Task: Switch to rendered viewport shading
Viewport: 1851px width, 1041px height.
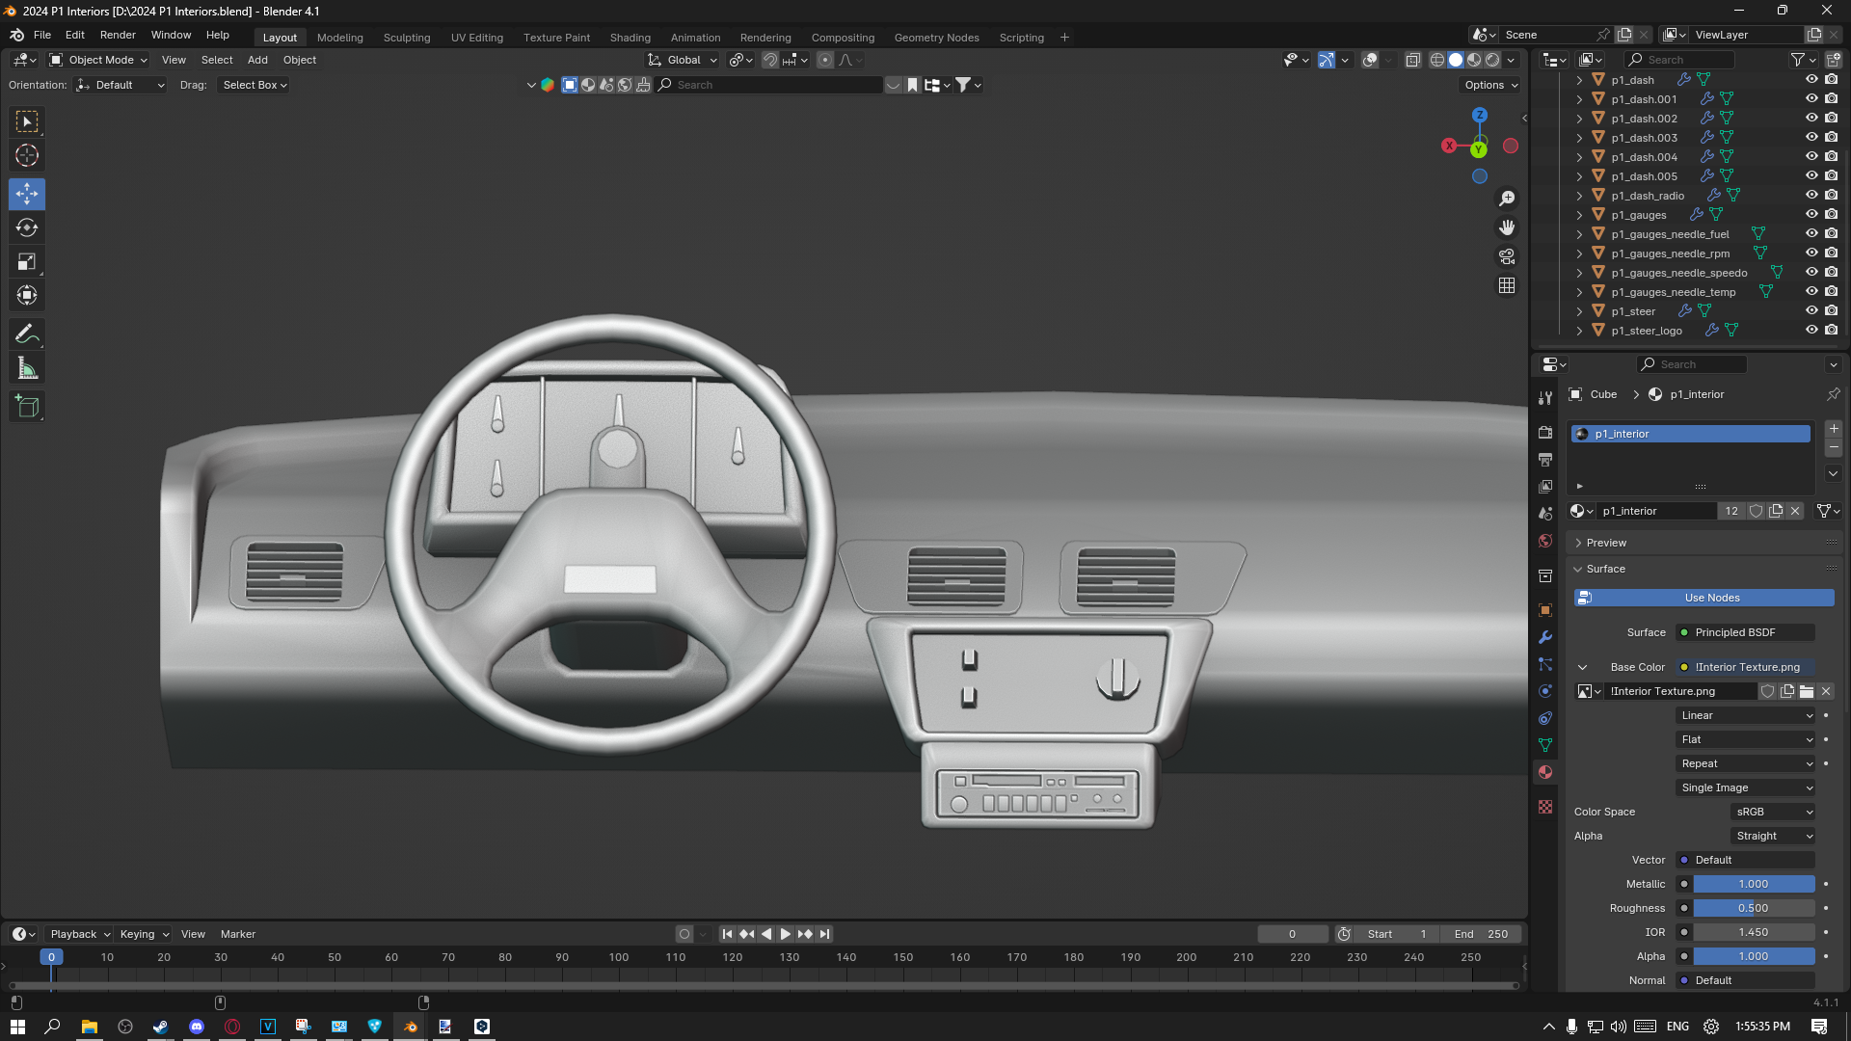Action: coord(1492,60)
